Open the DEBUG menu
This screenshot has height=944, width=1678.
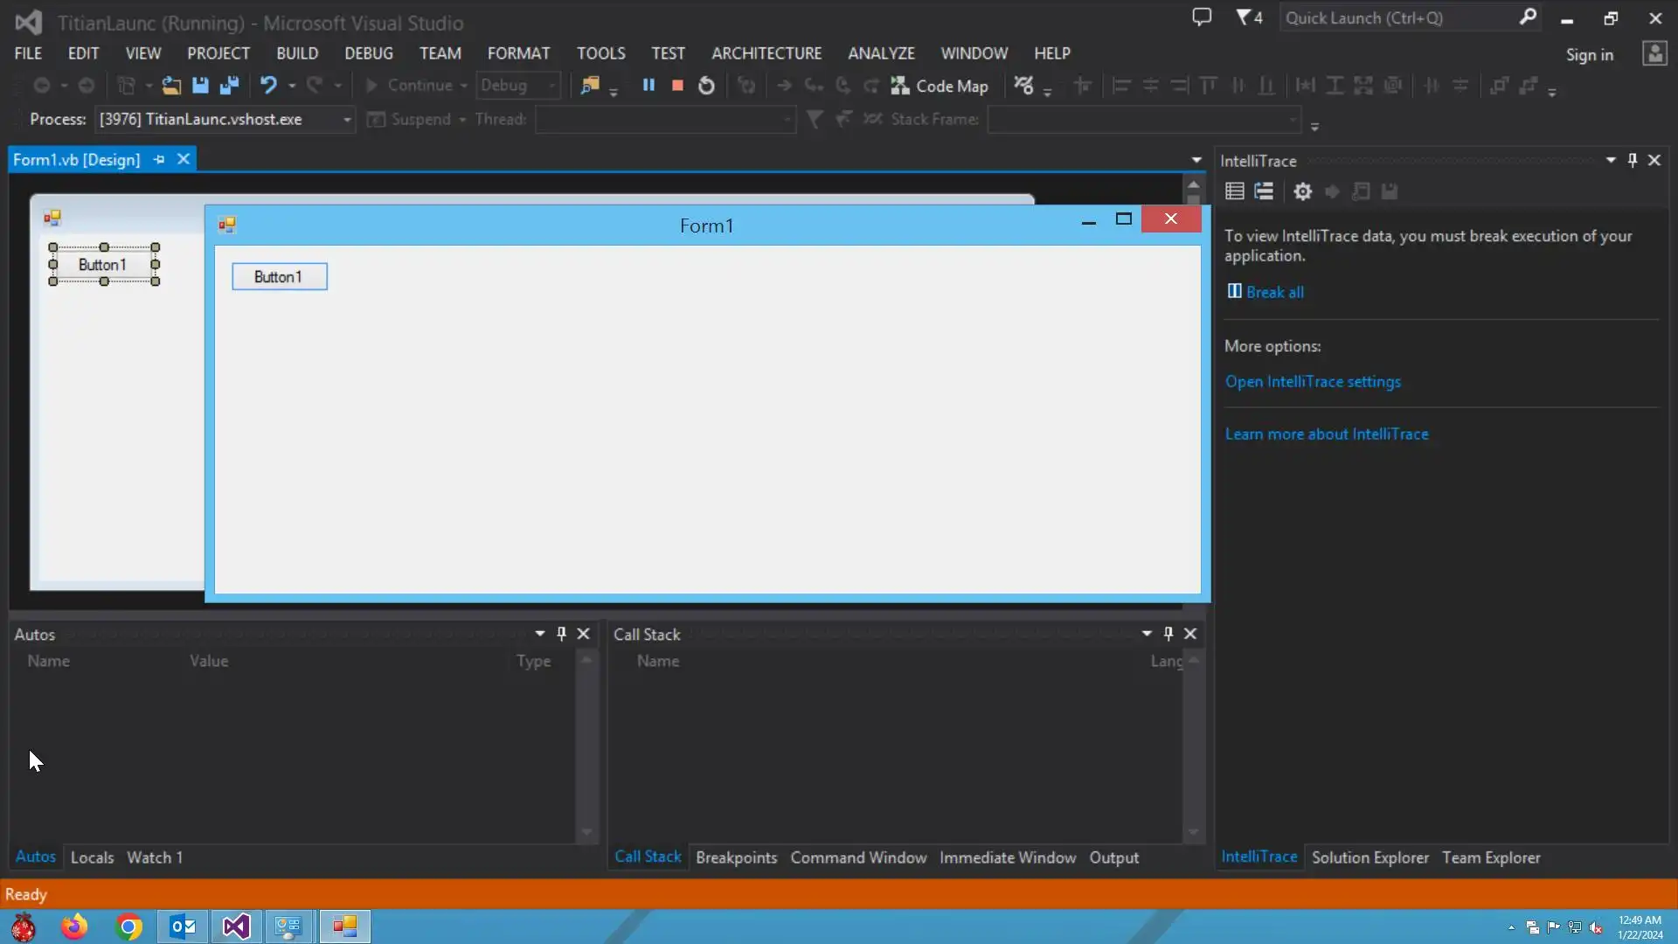pyautogui.click(x=368, y=53)
